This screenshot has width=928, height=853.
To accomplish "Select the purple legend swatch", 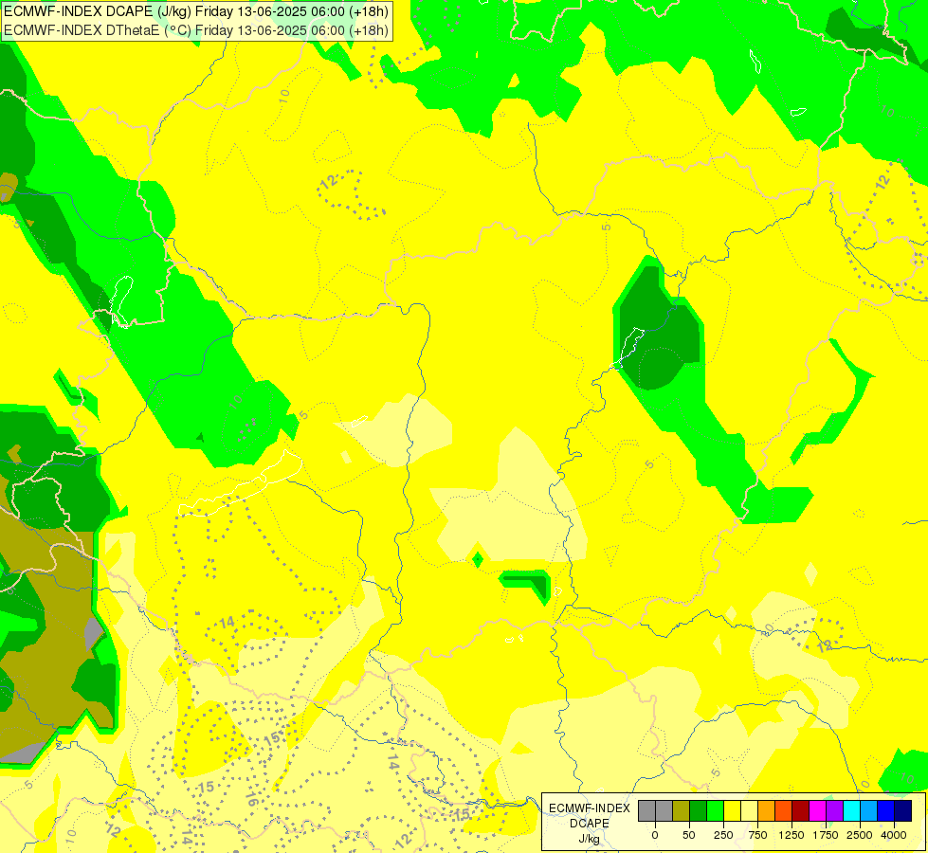I will 834,810.
